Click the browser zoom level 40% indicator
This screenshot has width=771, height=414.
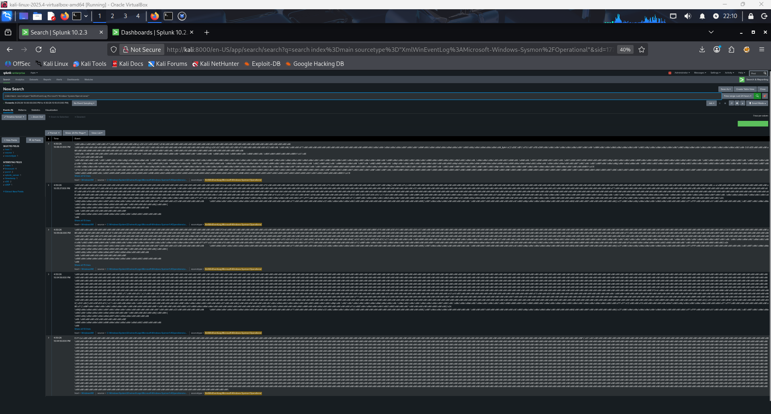pyautogui.click(x=625, y=49)
